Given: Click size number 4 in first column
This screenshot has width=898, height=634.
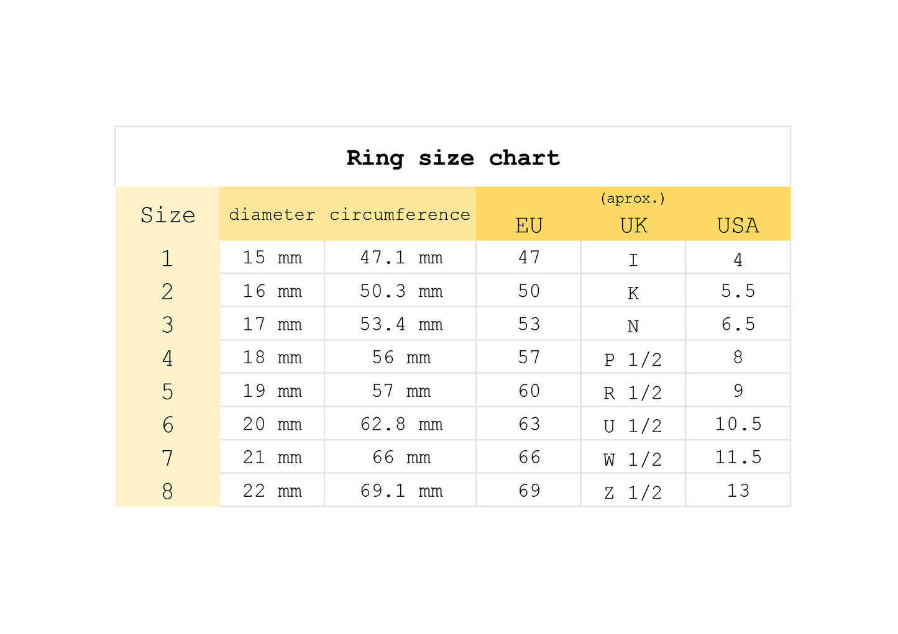Looking at the screenshot, I should [168, 358].
